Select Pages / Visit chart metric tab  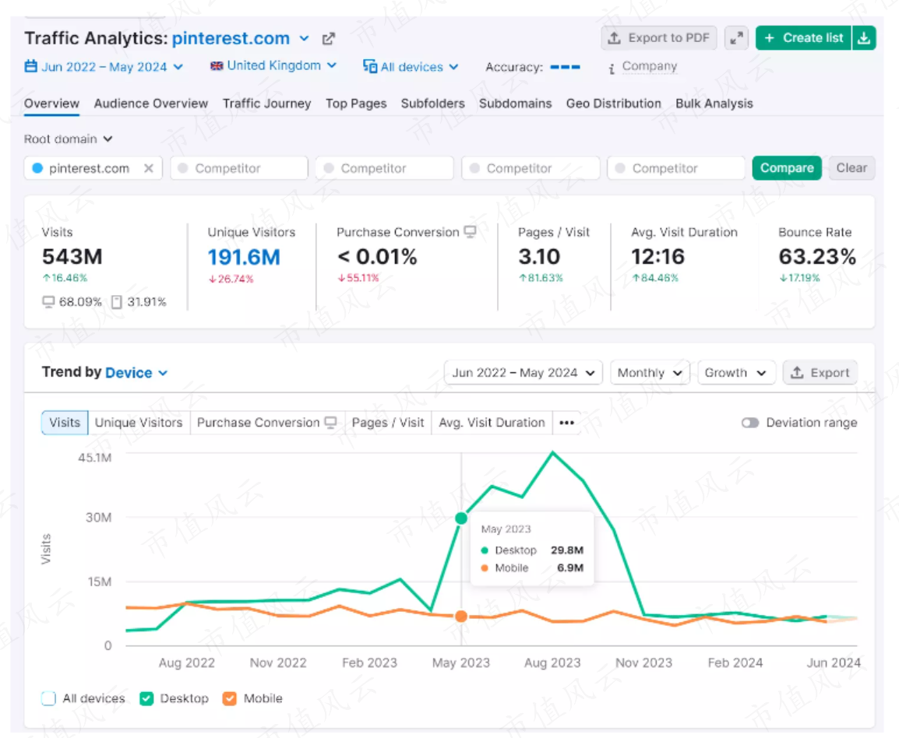[x=388, y=423]
